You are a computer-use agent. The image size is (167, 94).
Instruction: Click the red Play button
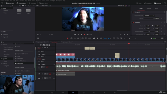pos(84,34)
